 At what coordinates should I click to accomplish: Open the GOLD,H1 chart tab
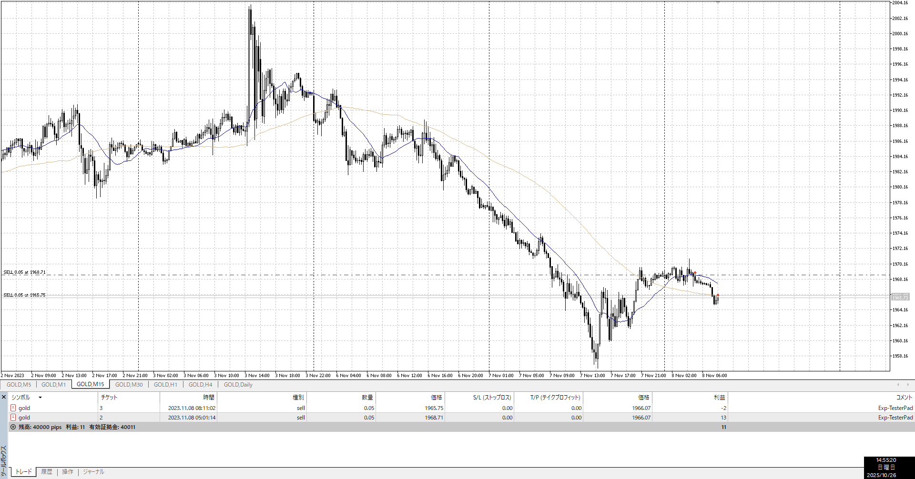(165, 385)
